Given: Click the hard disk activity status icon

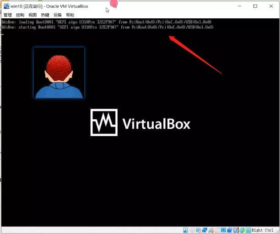Looking at the screenshot, I should pos(185,230).
